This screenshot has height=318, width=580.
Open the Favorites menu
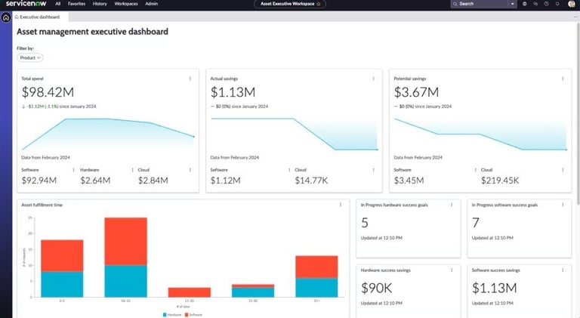click(76, 4)
